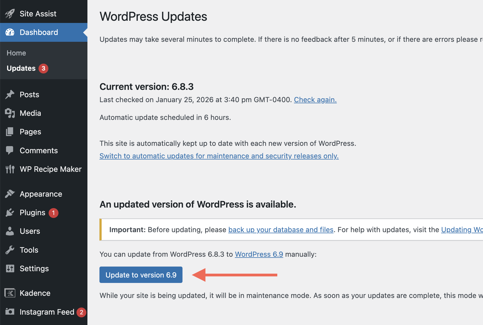Open the Media library menu
This screenshot has width=483, height=325.
pyautogui.click(x=44, y=113)
